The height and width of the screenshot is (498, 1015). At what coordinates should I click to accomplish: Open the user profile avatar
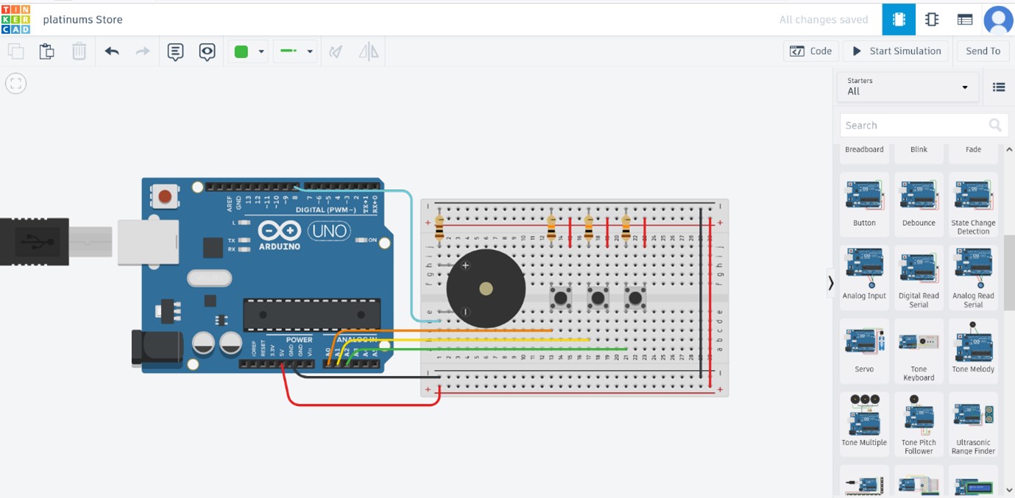(999, 20)
